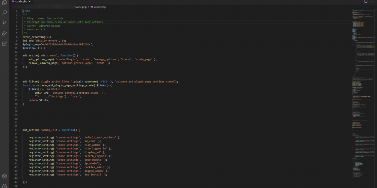The image size is (377, 188).
Task: Click the add_action('admin_init' line
Action: [51, 130]
